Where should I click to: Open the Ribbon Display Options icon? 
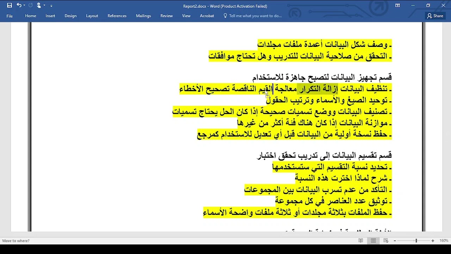coord(397,5)
